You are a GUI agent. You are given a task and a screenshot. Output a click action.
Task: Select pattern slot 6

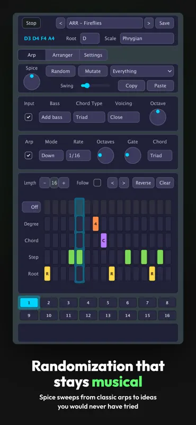point(128,302)
